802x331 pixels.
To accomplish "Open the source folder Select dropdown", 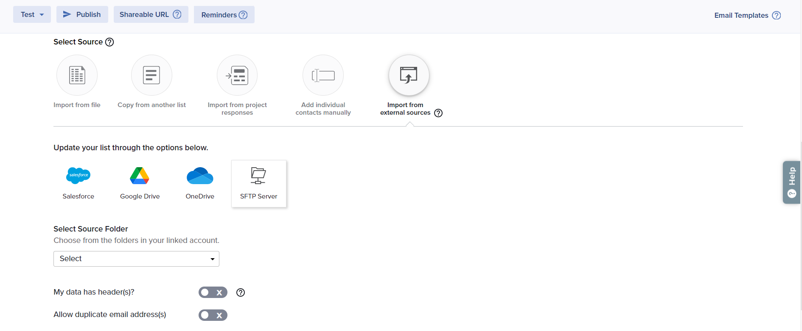I will 136,259.
